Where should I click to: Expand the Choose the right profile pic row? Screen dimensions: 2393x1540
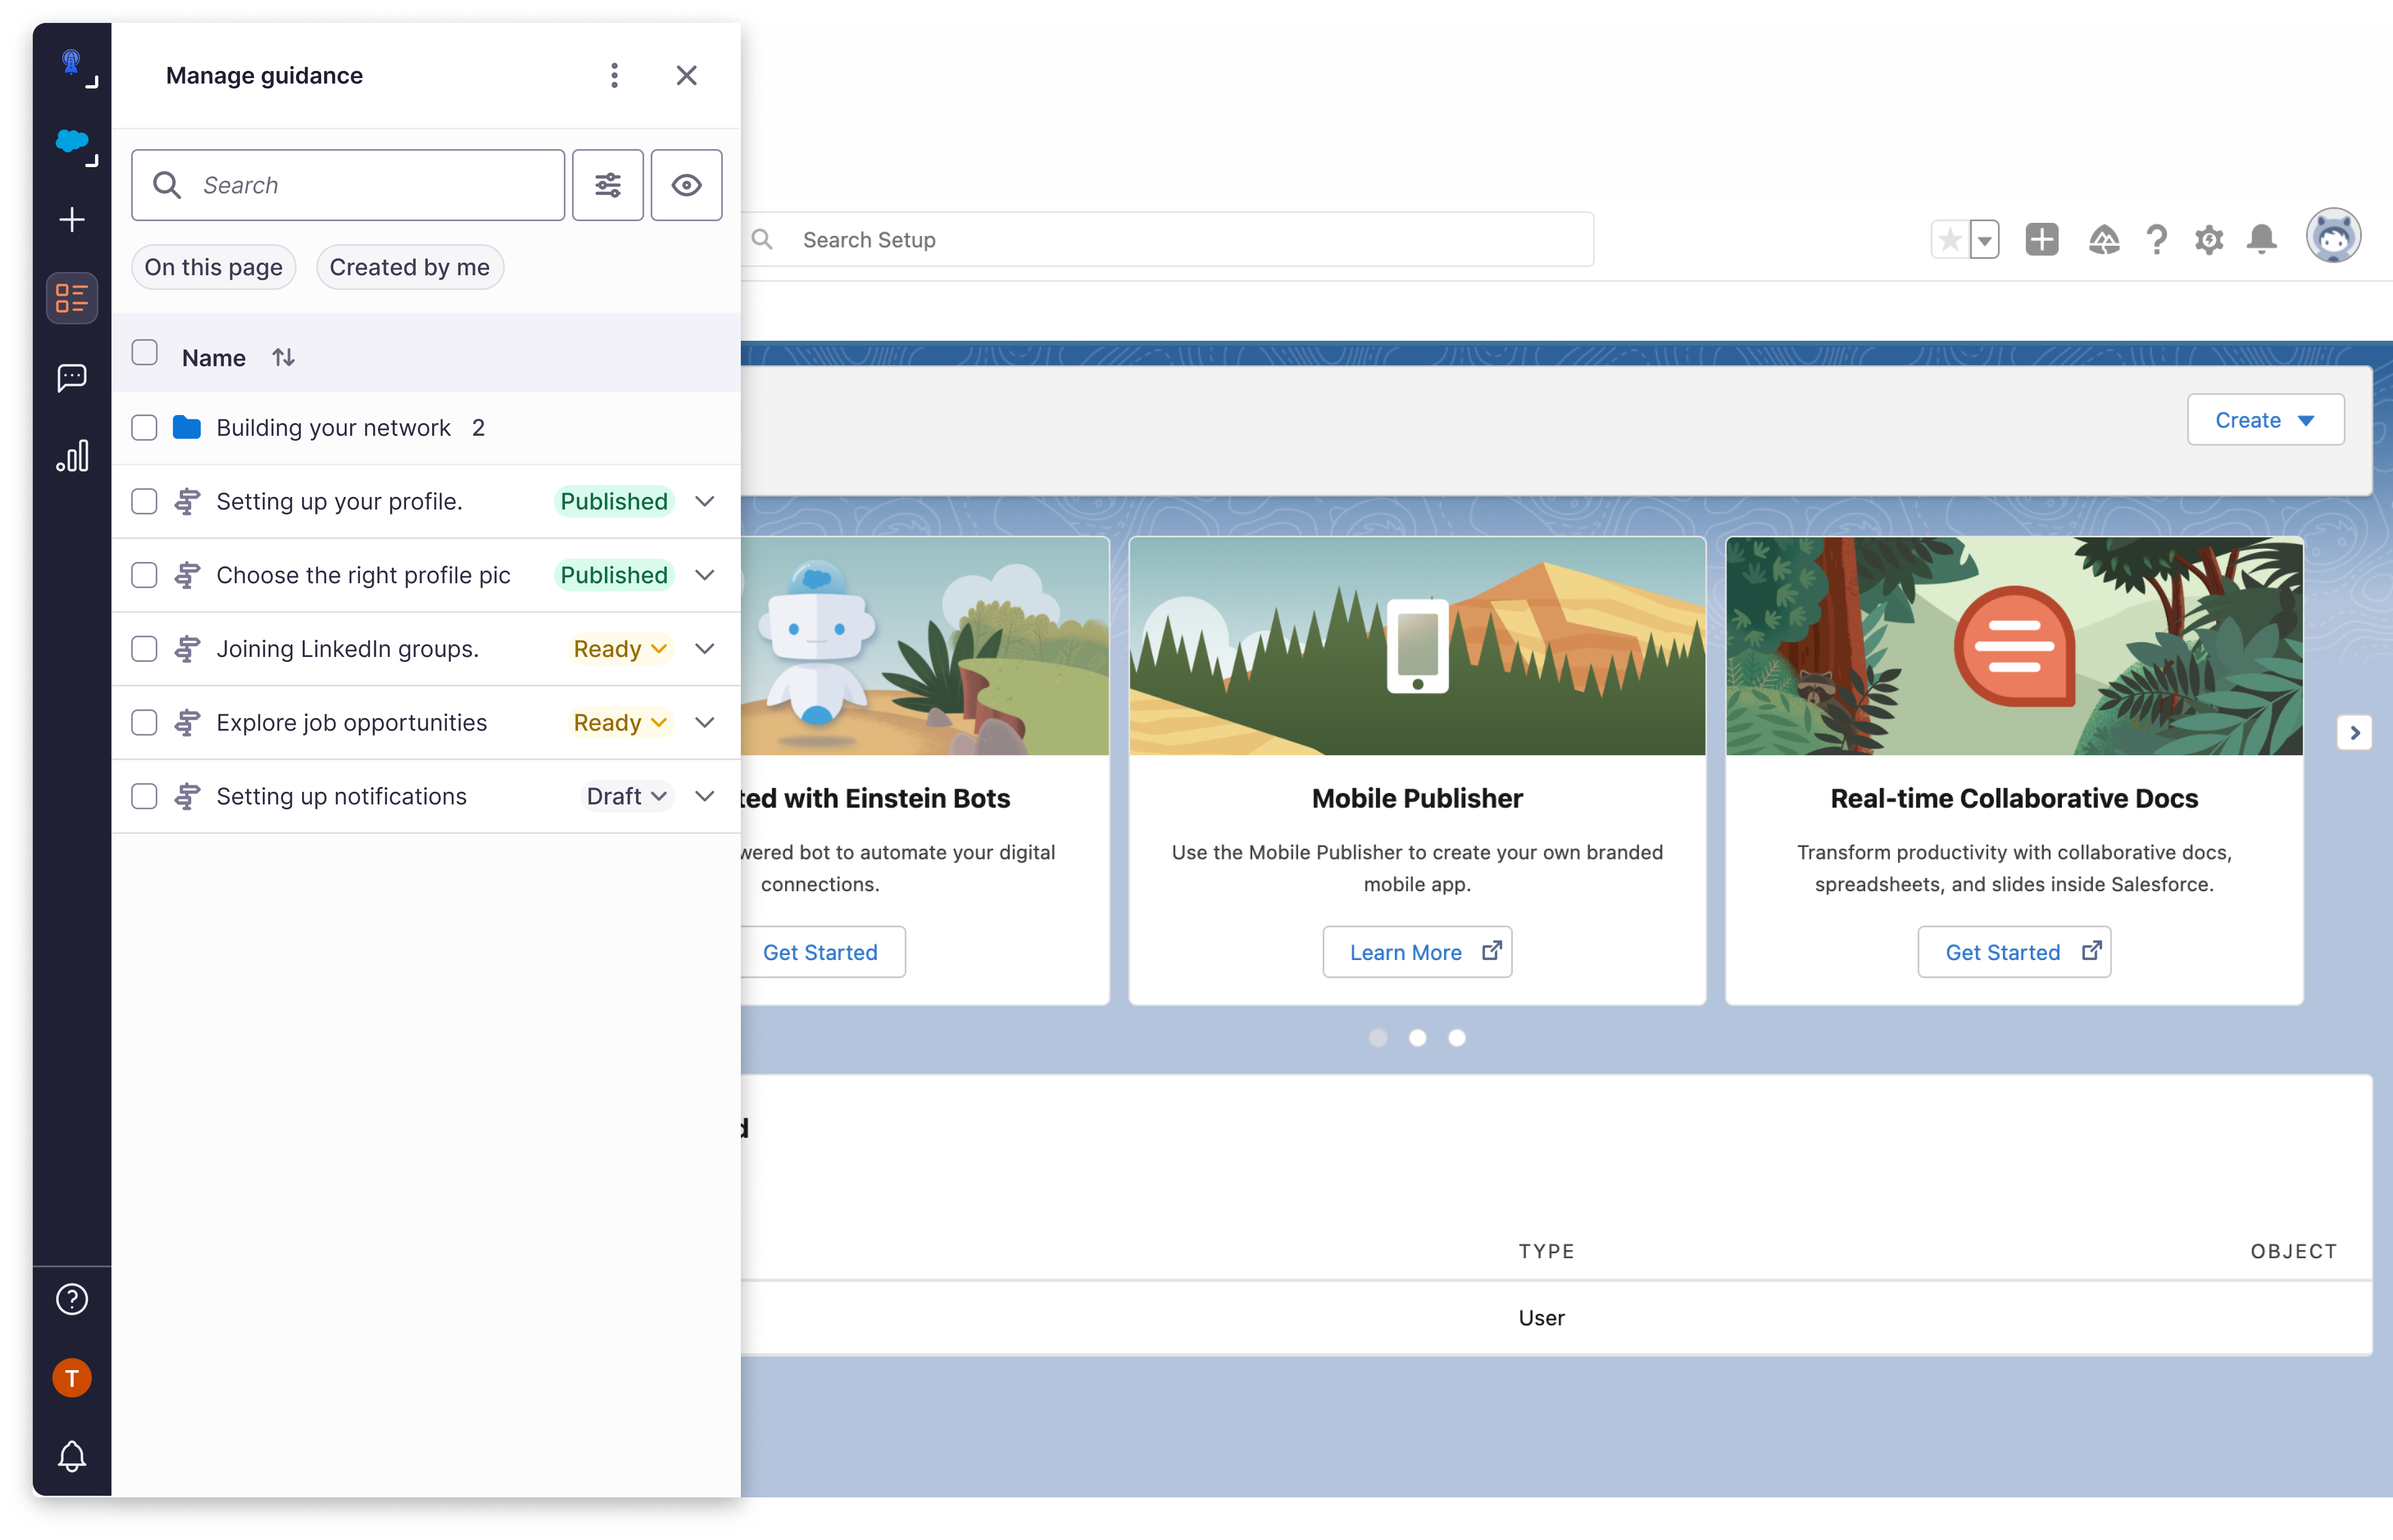click(x=705, y=575)
